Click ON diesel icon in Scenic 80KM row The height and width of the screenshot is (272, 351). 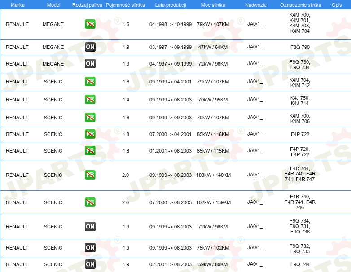pos(90,264)
